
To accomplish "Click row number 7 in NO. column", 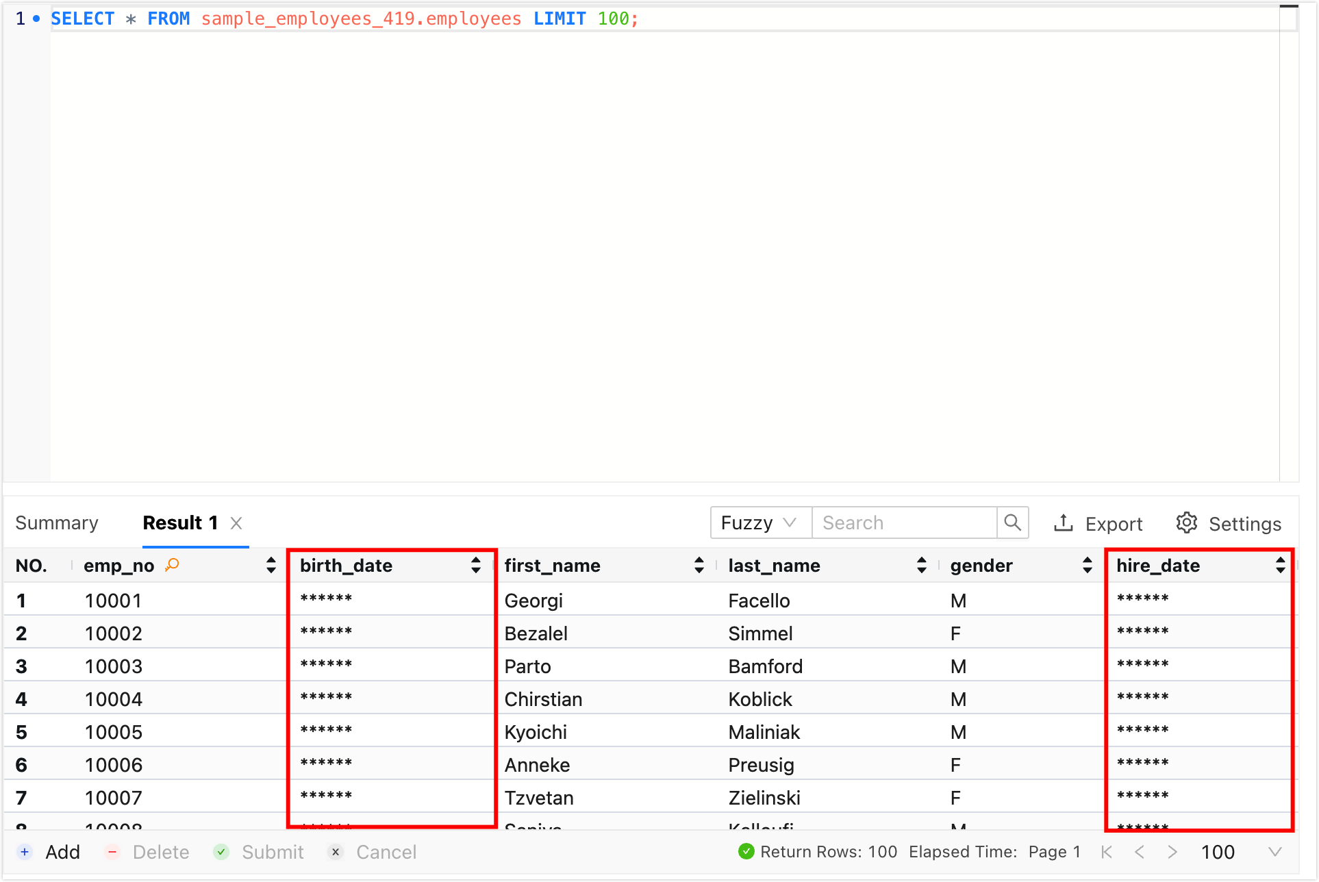I will click(x=21, y=798).
